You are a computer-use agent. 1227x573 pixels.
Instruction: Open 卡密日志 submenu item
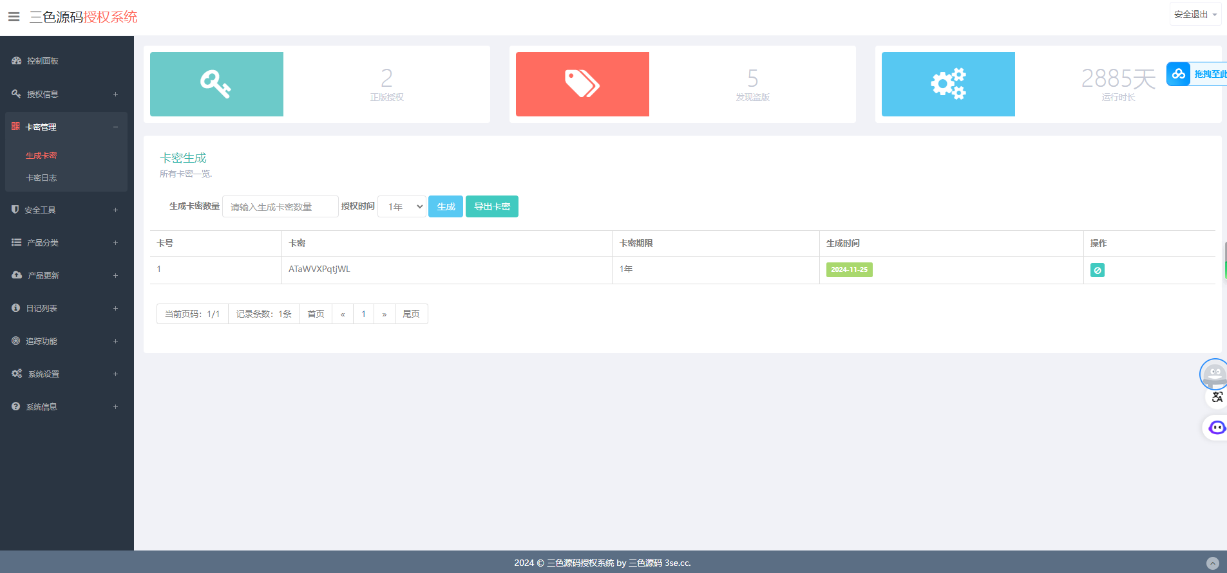point(41,177)
